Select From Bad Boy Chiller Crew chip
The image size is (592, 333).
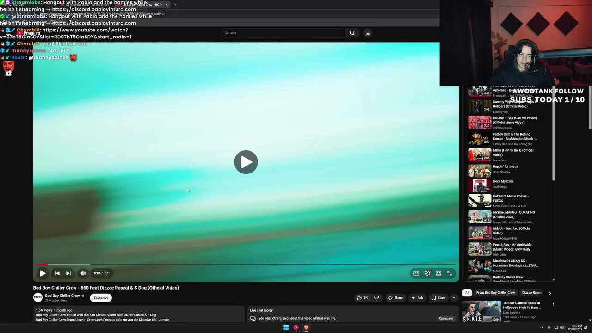pyautogui.click(x=495, y=293)
